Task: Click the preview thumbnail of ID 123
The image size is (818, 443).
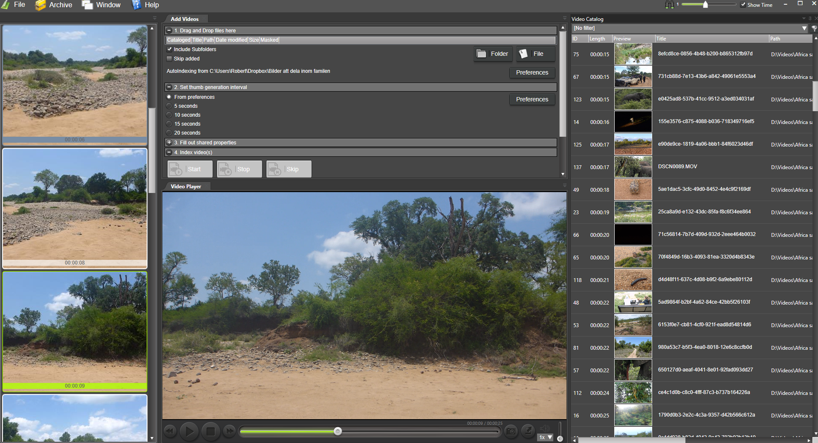Action: tap(633, 99)
